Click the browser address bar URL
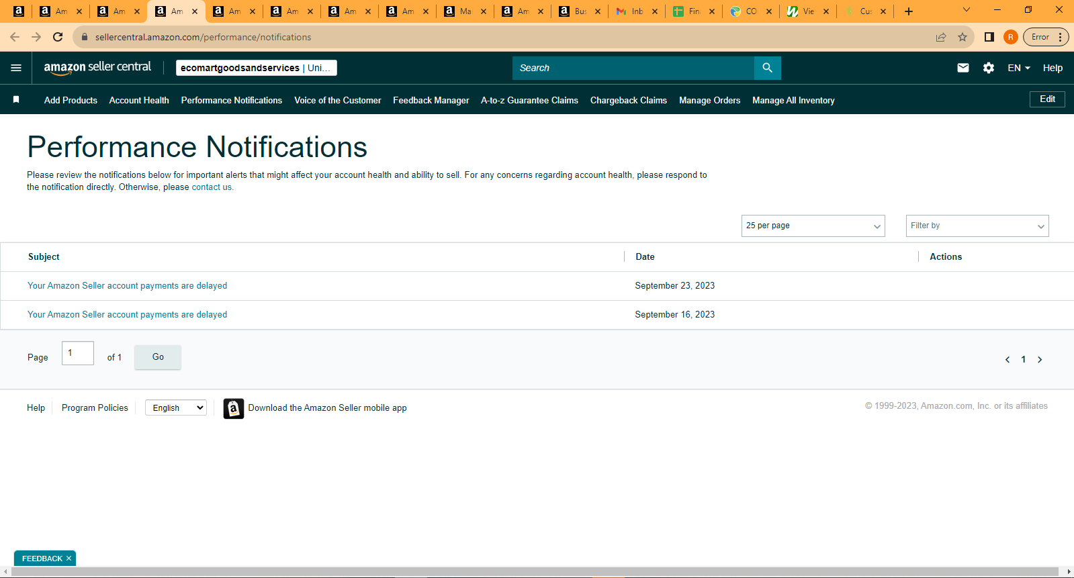This screenshot has width=1074, height=578. 203,37
